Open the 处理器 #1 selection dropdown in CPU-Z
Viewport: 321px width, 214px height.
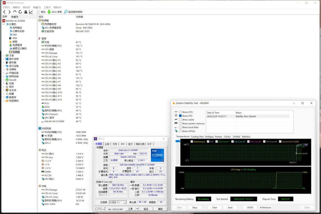(x=125, y=202)
